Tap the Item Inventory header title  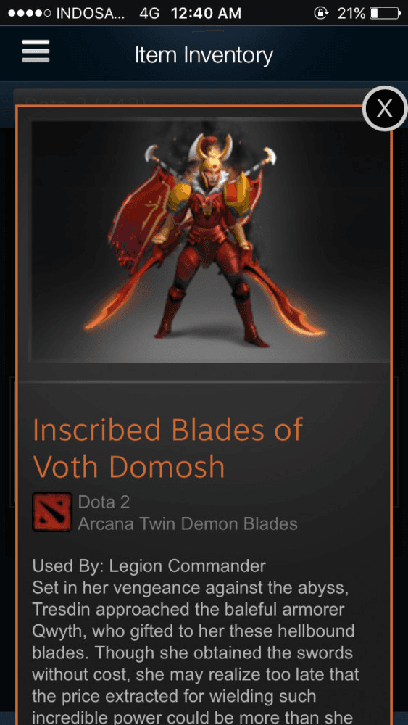click(204, 56)
